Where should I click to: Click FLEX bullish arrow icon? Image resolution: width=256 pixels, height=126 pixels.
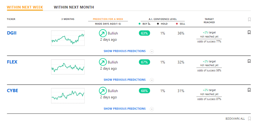(102, 62)
